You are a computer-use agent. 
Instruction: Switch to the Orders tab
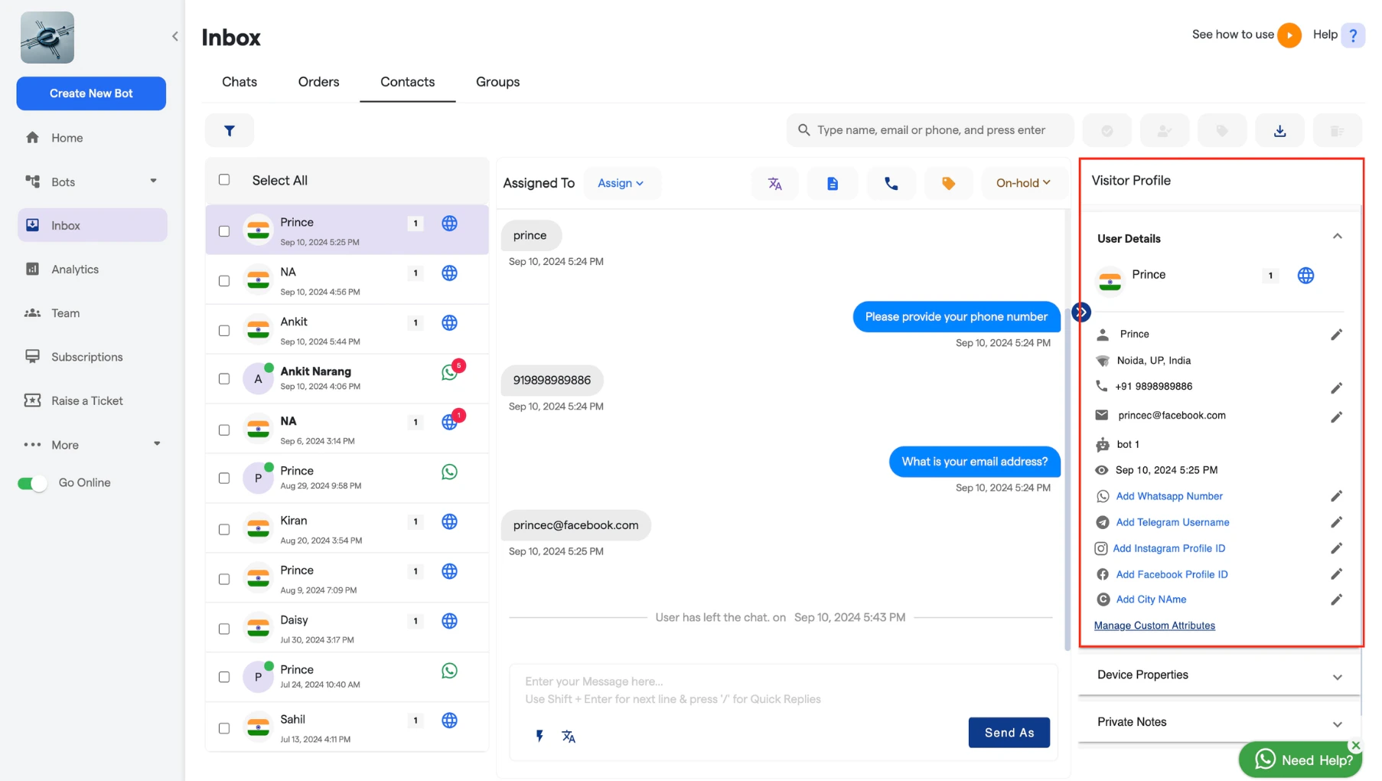pos(318,82)
